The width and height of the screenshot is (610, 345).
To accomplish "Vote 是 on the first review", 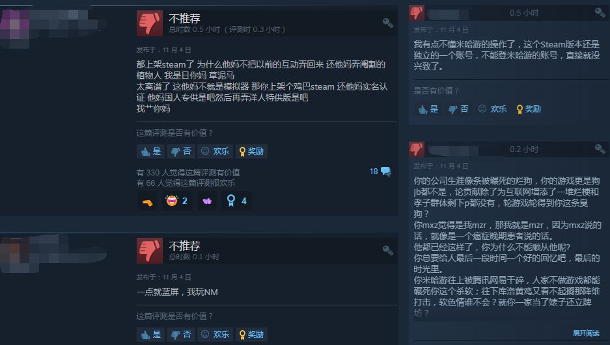I will pyautogui.click(x=151, y=151).
